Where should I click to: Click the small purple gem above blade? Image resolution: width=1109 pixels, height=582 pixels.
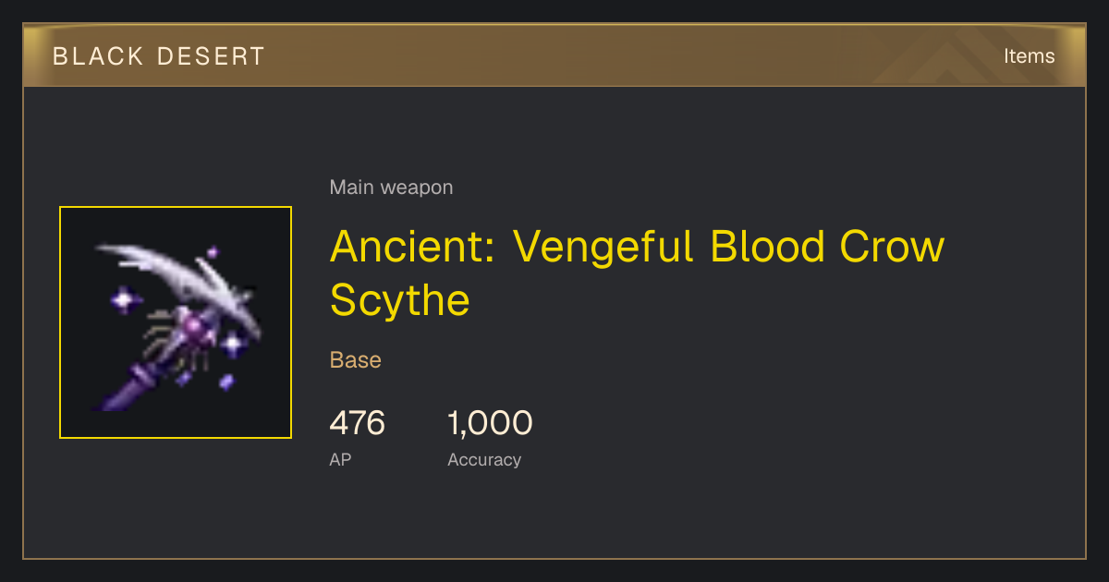tap(213, 250)
